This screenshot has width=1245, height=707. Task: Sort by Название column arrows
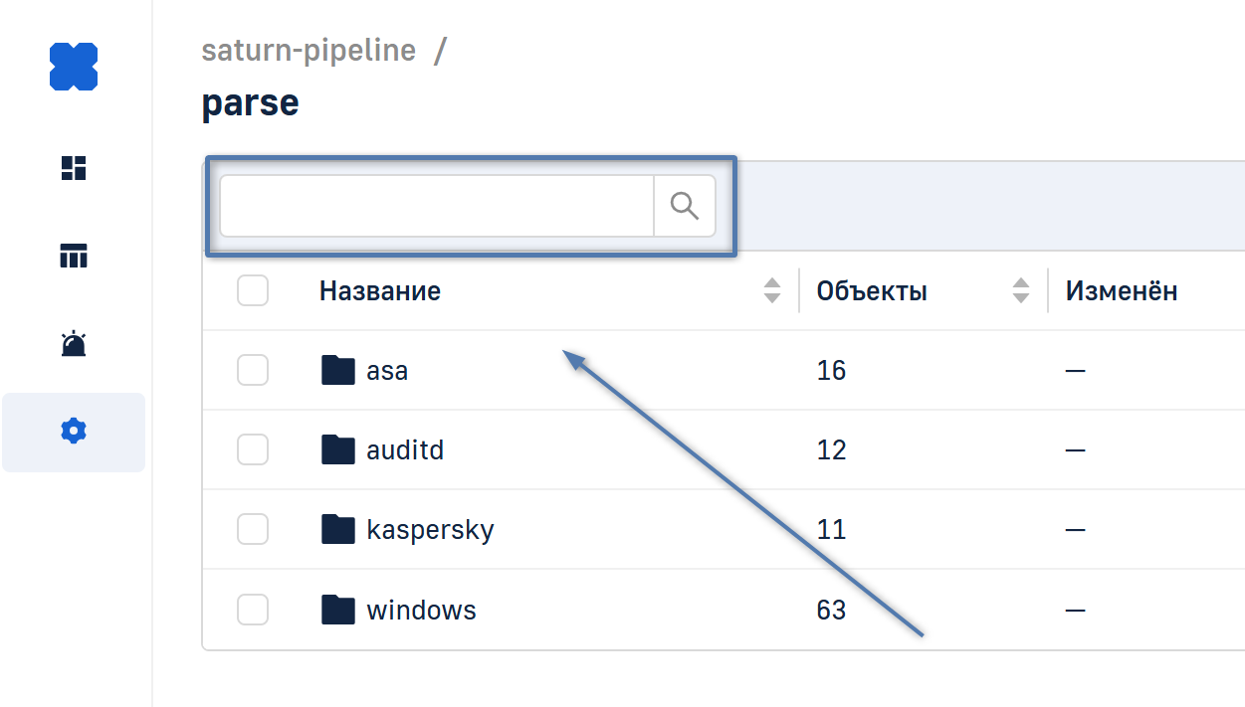click(x=772, y=290)
